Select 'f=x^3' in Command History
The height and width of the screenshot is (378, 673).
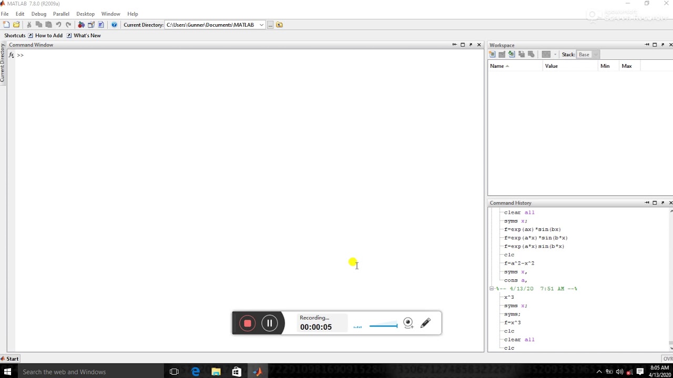point(512,322)
